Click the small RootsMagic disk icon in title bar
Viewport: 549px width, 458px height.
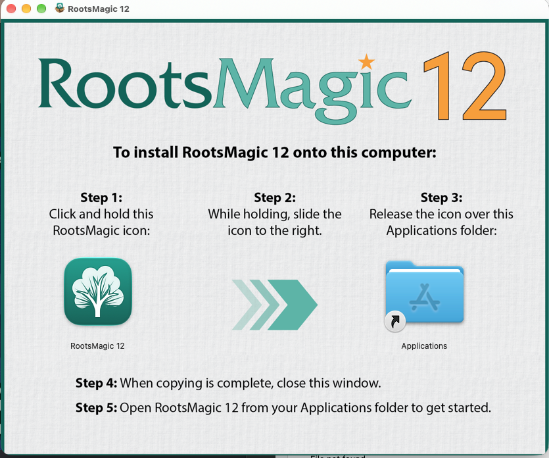60,8
